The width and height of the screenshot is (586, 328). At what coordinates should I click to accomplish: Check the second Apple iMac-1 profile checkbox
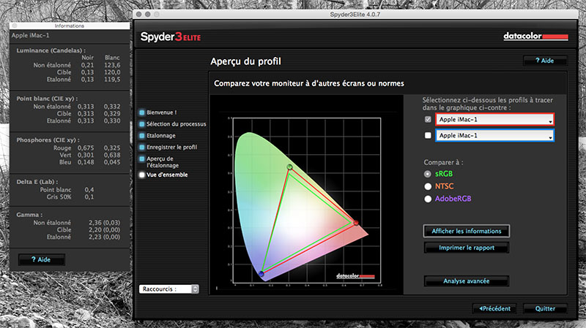[x=428, y=135]
